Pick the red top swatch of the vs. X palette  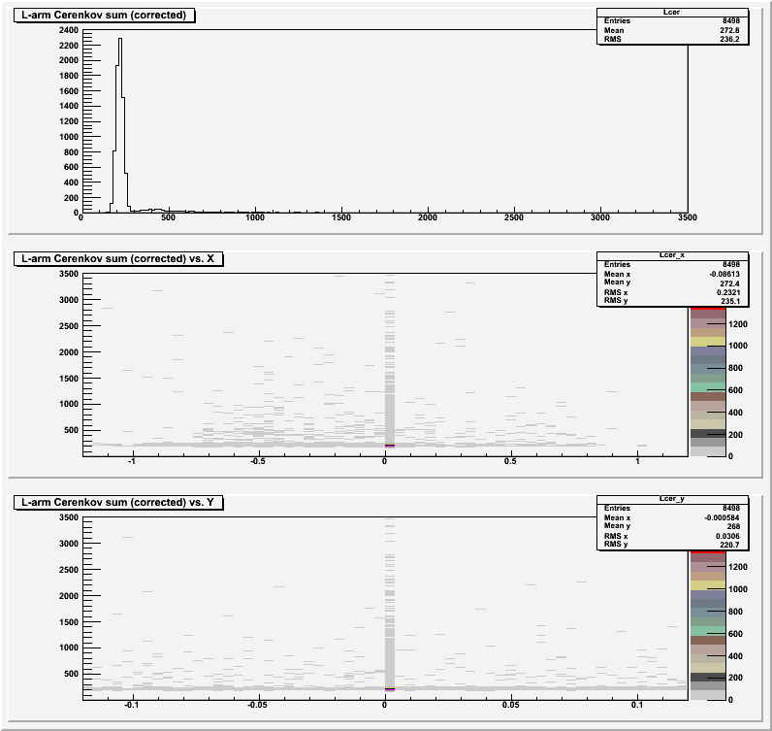tap(707, 309)
